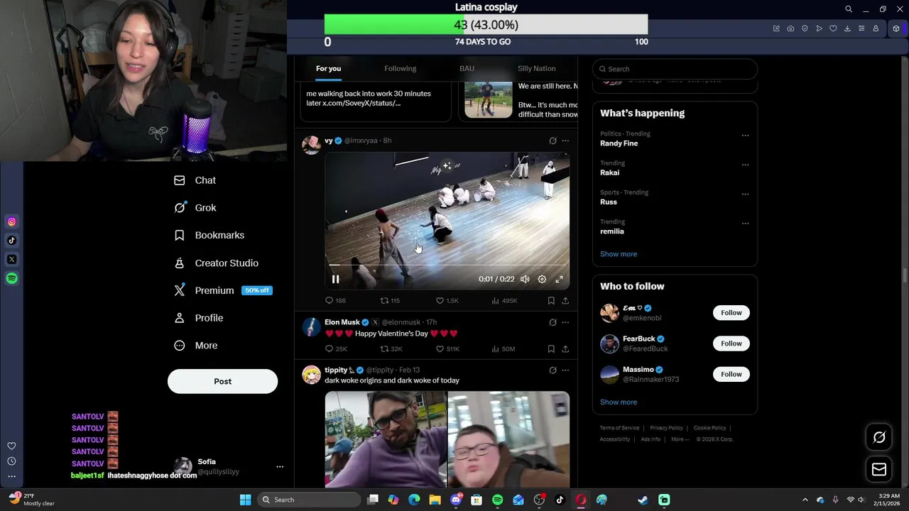The image size is (909, 511).
Task: View analytics on vy post (495K)
Action: 504,301
